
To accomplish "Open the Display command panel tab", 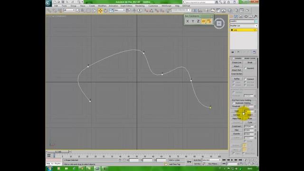I will 251,17.
